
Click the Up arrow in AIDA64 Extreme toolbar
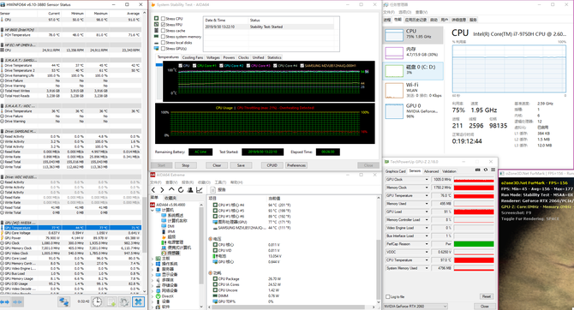coord(171,189)
